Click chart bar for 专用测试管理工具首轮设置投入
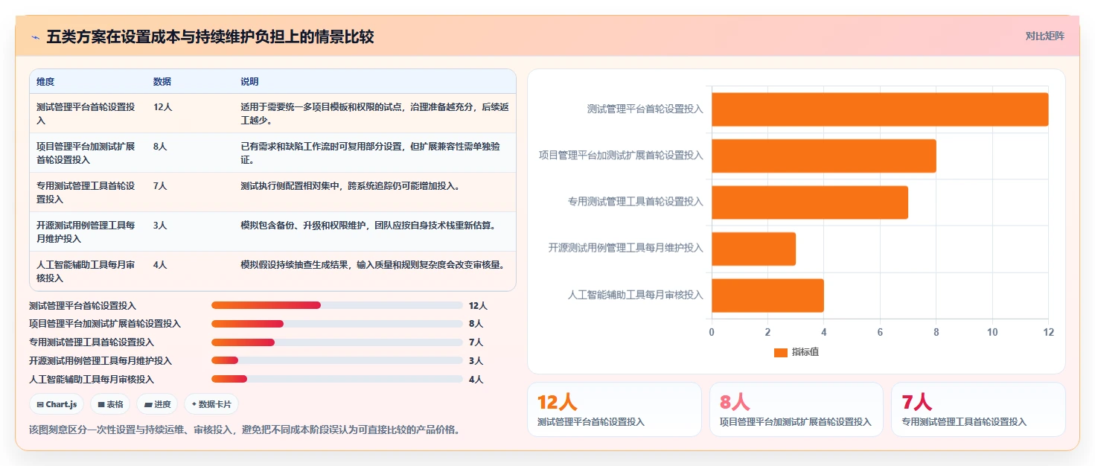 pos(810,202)
